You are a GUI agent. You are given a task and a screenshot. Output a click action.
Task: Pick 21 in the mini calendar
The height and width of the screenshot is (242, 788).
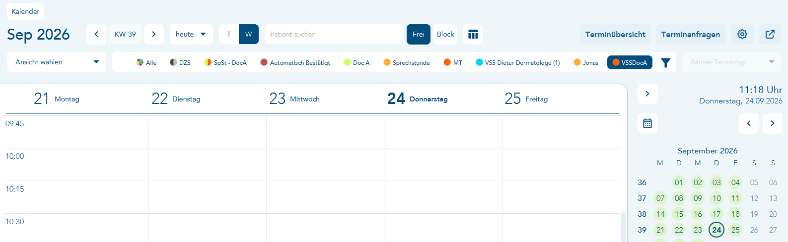click(660, 230)
